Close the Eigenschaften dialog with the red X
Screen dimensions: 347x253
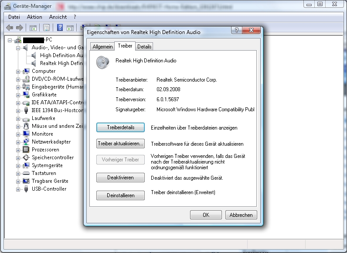coord(251,30)
